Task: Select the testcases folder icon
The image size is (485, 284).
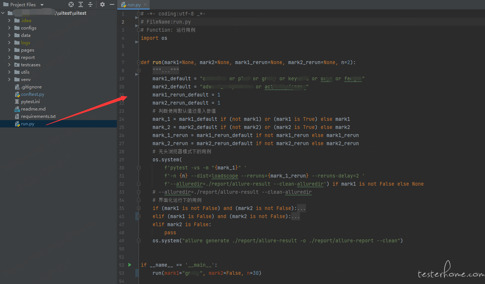Action: click(x=17, y=65)
